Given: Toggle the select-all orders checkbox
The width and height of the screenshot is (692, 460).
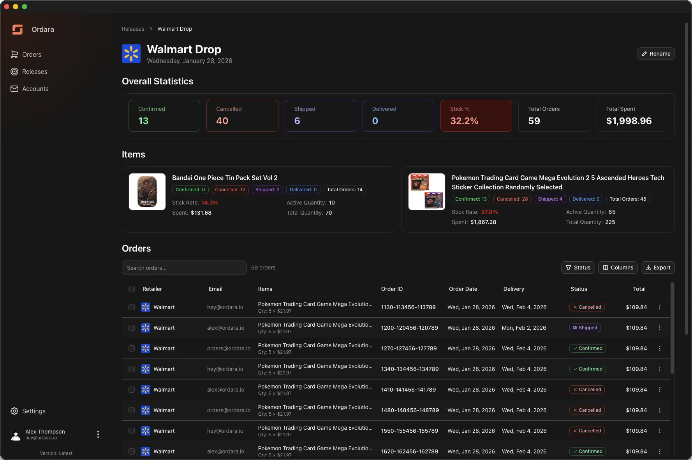Looking at the screenshot, I should [x=132, y=289].
